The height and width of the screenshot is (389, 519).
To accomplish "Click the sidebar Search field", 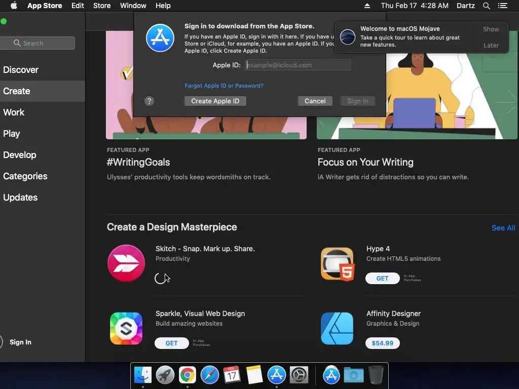I will (37, 43).
